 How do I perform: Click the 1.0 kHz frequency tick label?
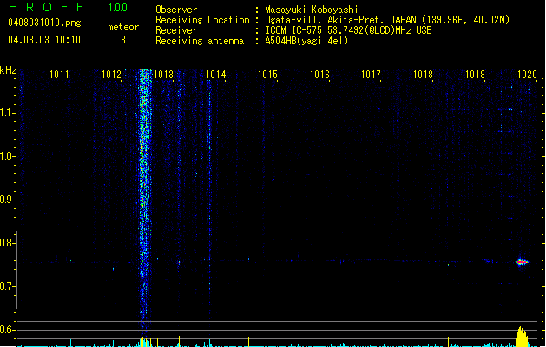(7, 156)
